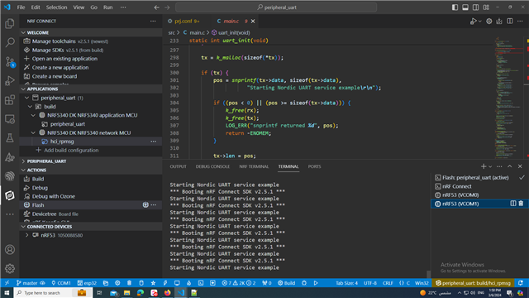Image resolution: width=529 pixels, height=298 pixels.
Task: Run Debug with Ozone action
Action: (x=53, y=196)
